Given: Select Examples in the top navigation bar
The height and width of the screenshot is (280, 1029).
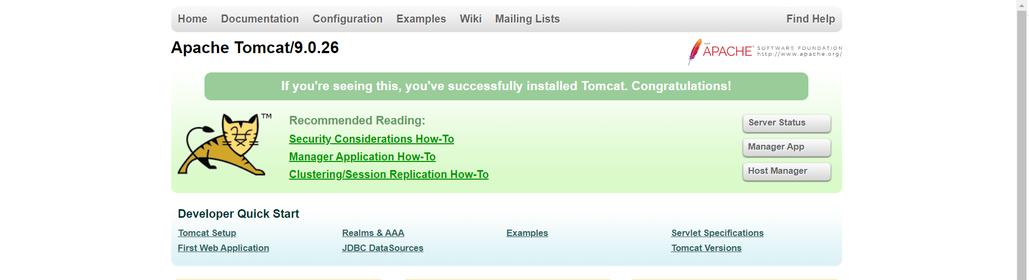Looking at the screenshot, I should click(x=421, y=19).
